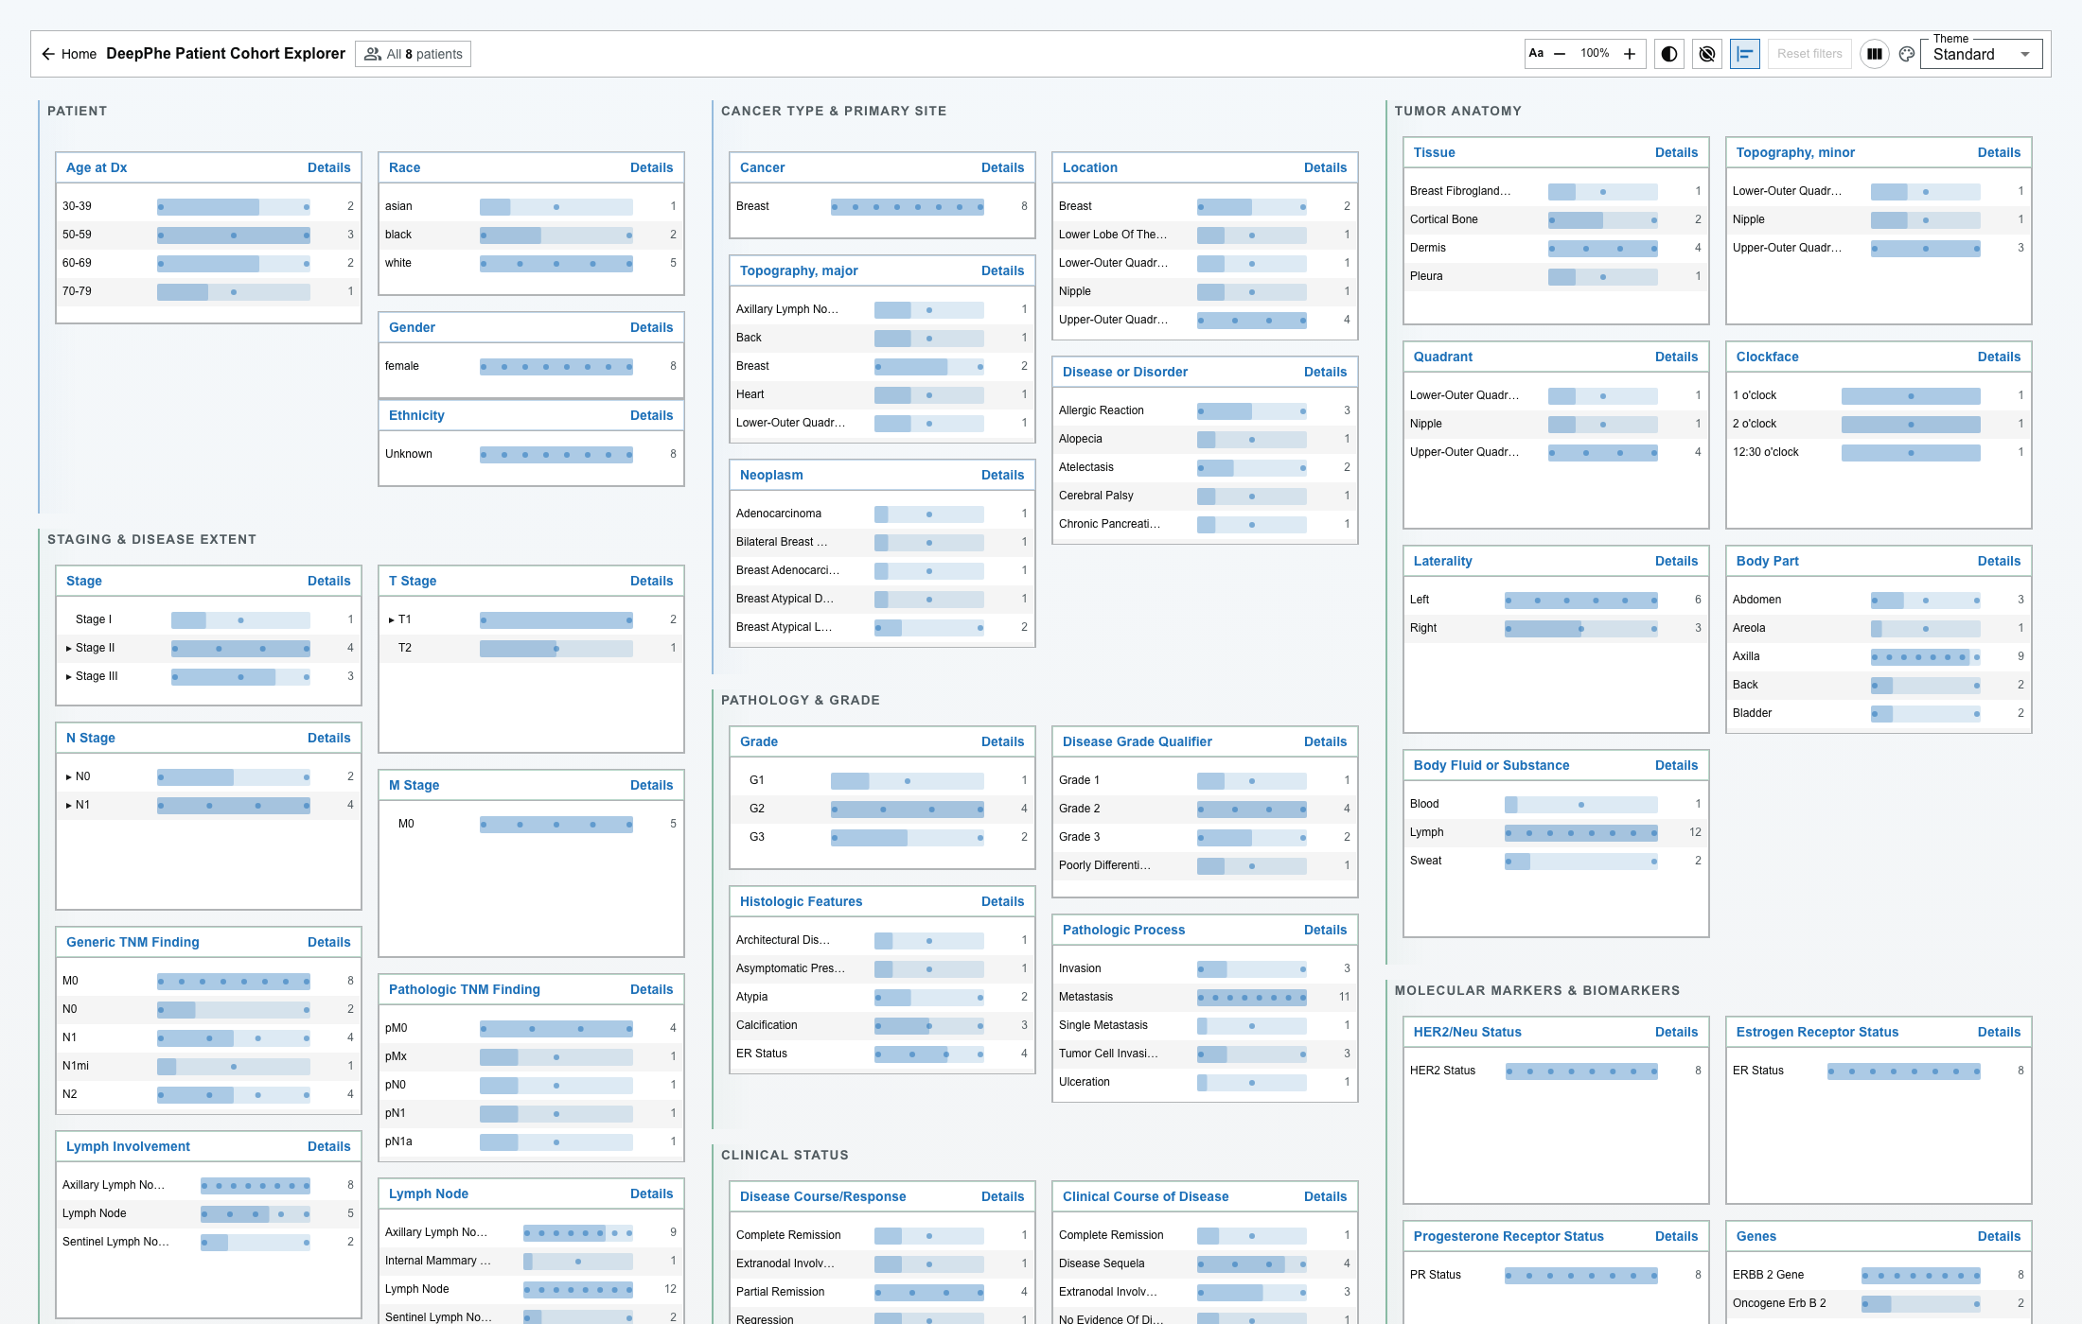Click the Aa font size label
This screenshot has width=2082, height=1324.
tap(1536, 53)
